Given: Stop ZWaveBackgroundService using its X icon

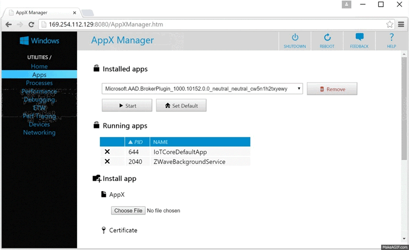Looking at the screenshot, I should 107,162.
